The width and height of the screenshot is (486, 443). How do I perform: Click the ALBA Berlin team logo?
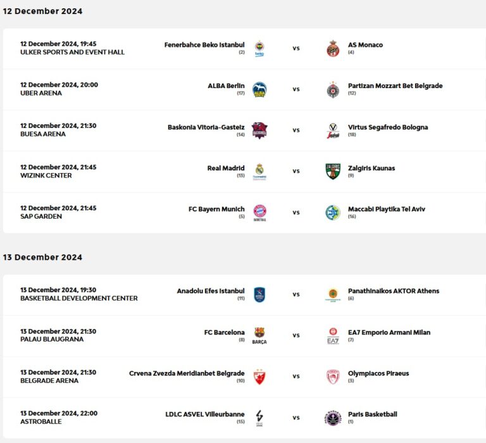[x=259, y=89]
